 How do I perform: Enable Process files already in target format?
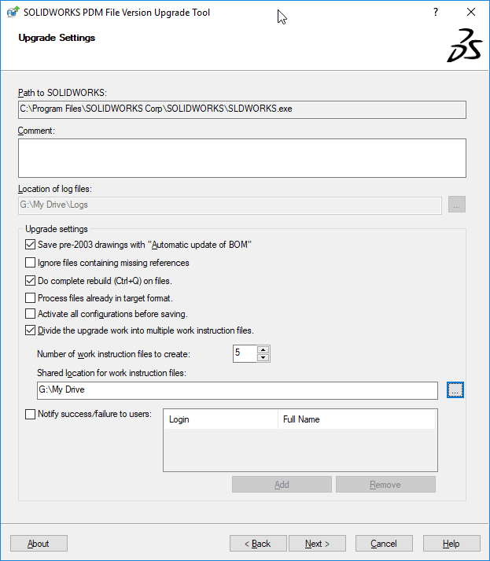tap(31, 298)
